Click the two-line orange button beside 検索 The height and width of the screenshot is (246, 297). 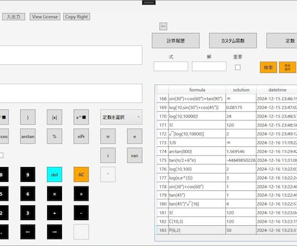click(x=287, y=67)
